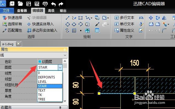The image size is (175, 109).
Task: Undo the last action
Action: [53, 4]
